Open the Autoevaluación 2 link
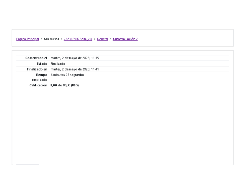The width and height of the screenshot is (245, 173). (x=125, y=39)
